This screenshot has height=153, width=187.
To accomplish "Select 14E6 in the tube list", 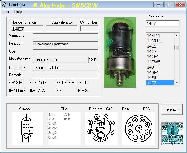I will 160,77.
